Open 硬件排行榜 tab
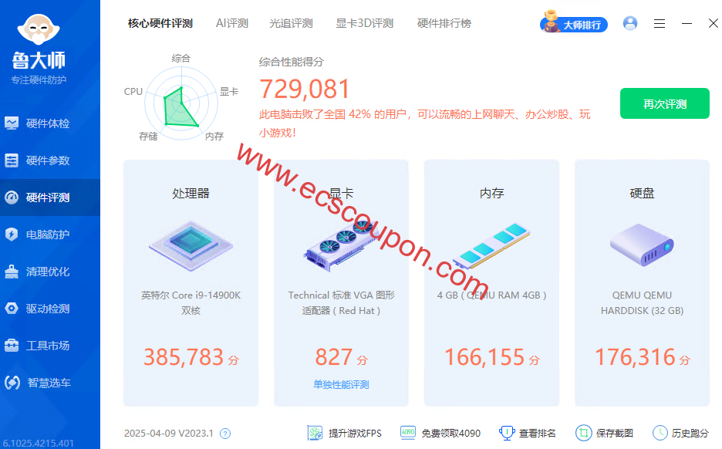The width and height of the screenshot is (722, 449). [444, 23]
